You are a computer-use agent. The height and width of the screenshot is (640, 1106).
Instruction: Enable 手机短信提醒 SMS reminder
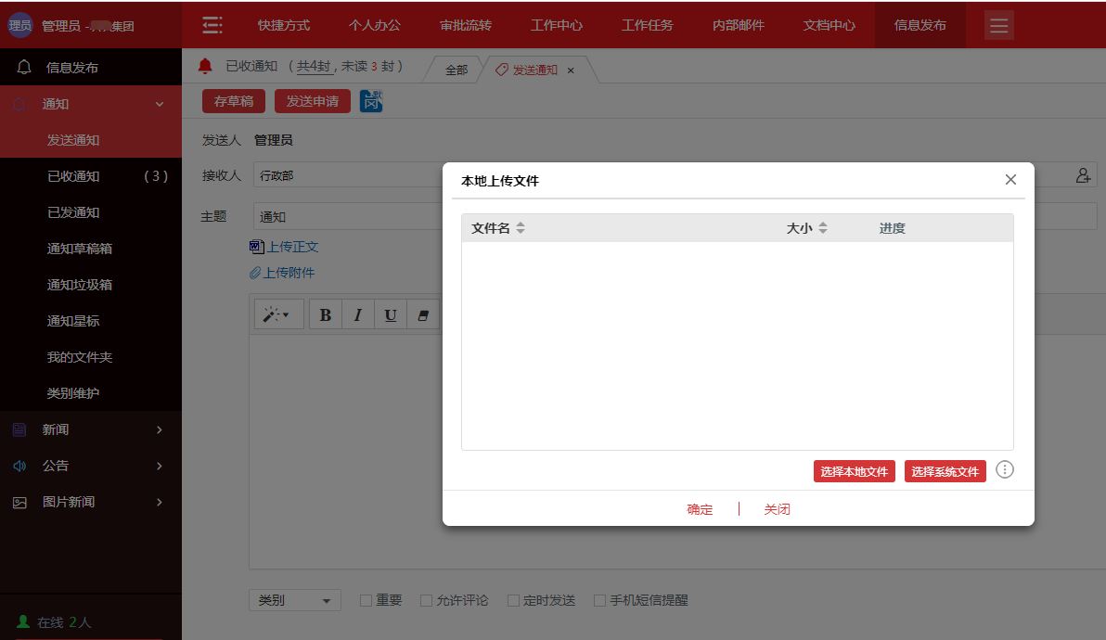(598, 600)
